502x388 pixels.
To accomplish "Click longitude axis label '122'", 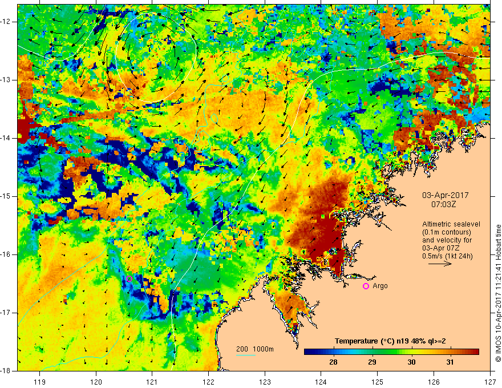I will point(208,382).
